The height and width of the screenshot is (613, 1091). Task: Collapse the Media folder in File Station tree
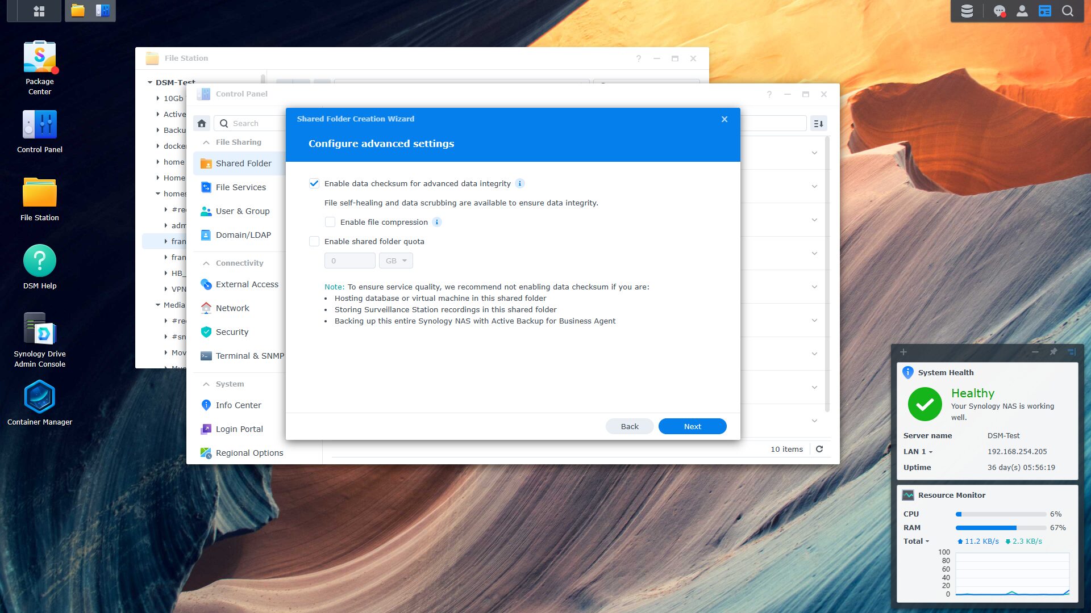tap(158, 305)
